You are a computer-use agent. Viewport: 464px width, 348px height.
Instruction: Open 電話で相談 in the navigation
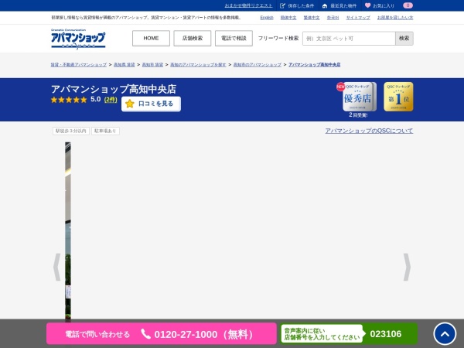(234, 38)
